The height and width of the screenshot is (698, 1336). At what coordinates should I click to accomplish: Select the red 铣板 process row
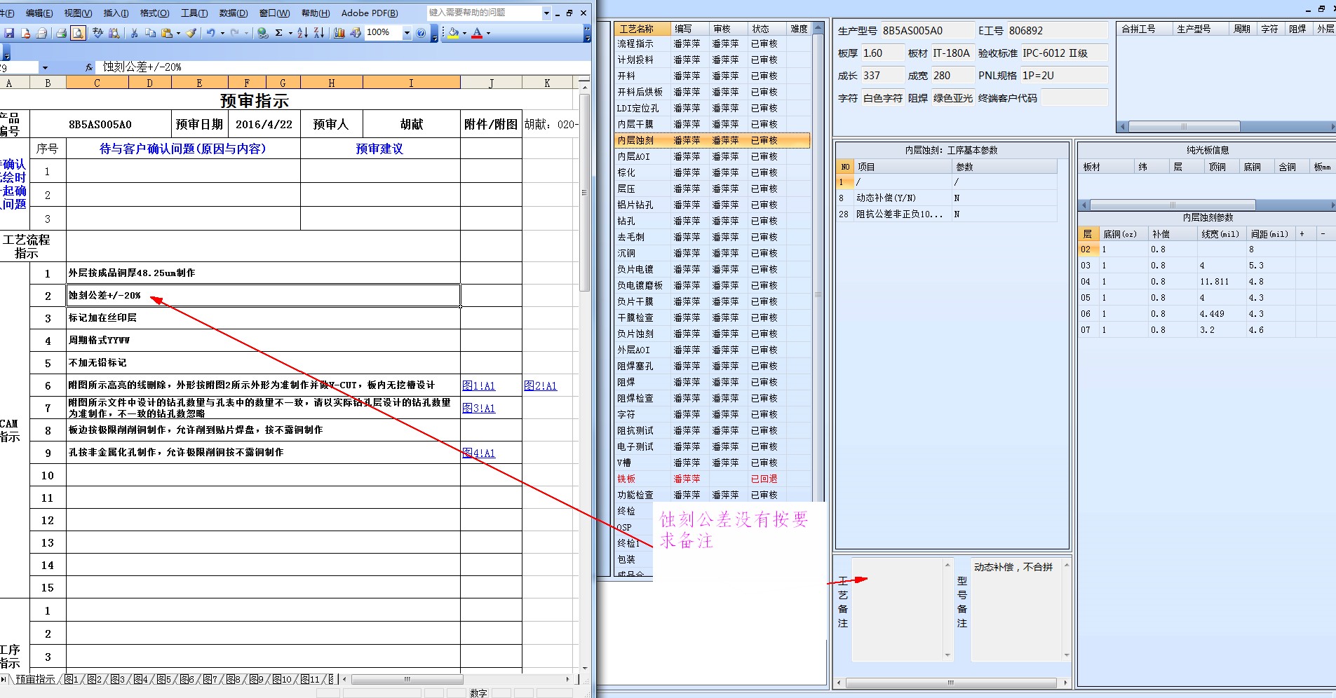point(713,479)
